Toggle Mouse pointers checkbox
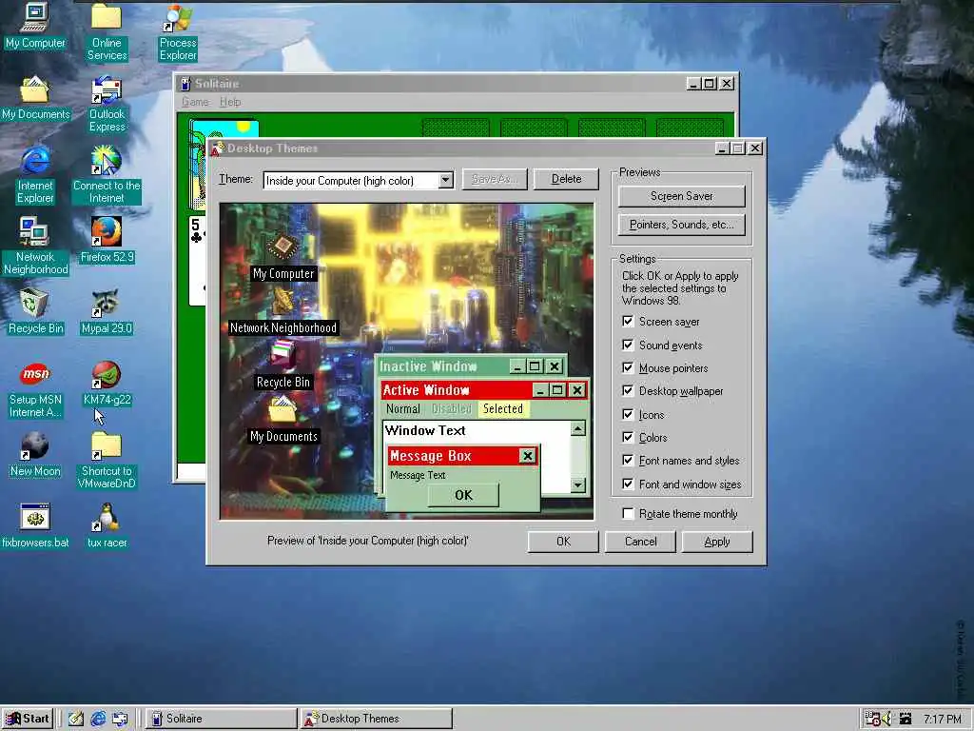Screen dimensions: 974x731 coord(628,368)
